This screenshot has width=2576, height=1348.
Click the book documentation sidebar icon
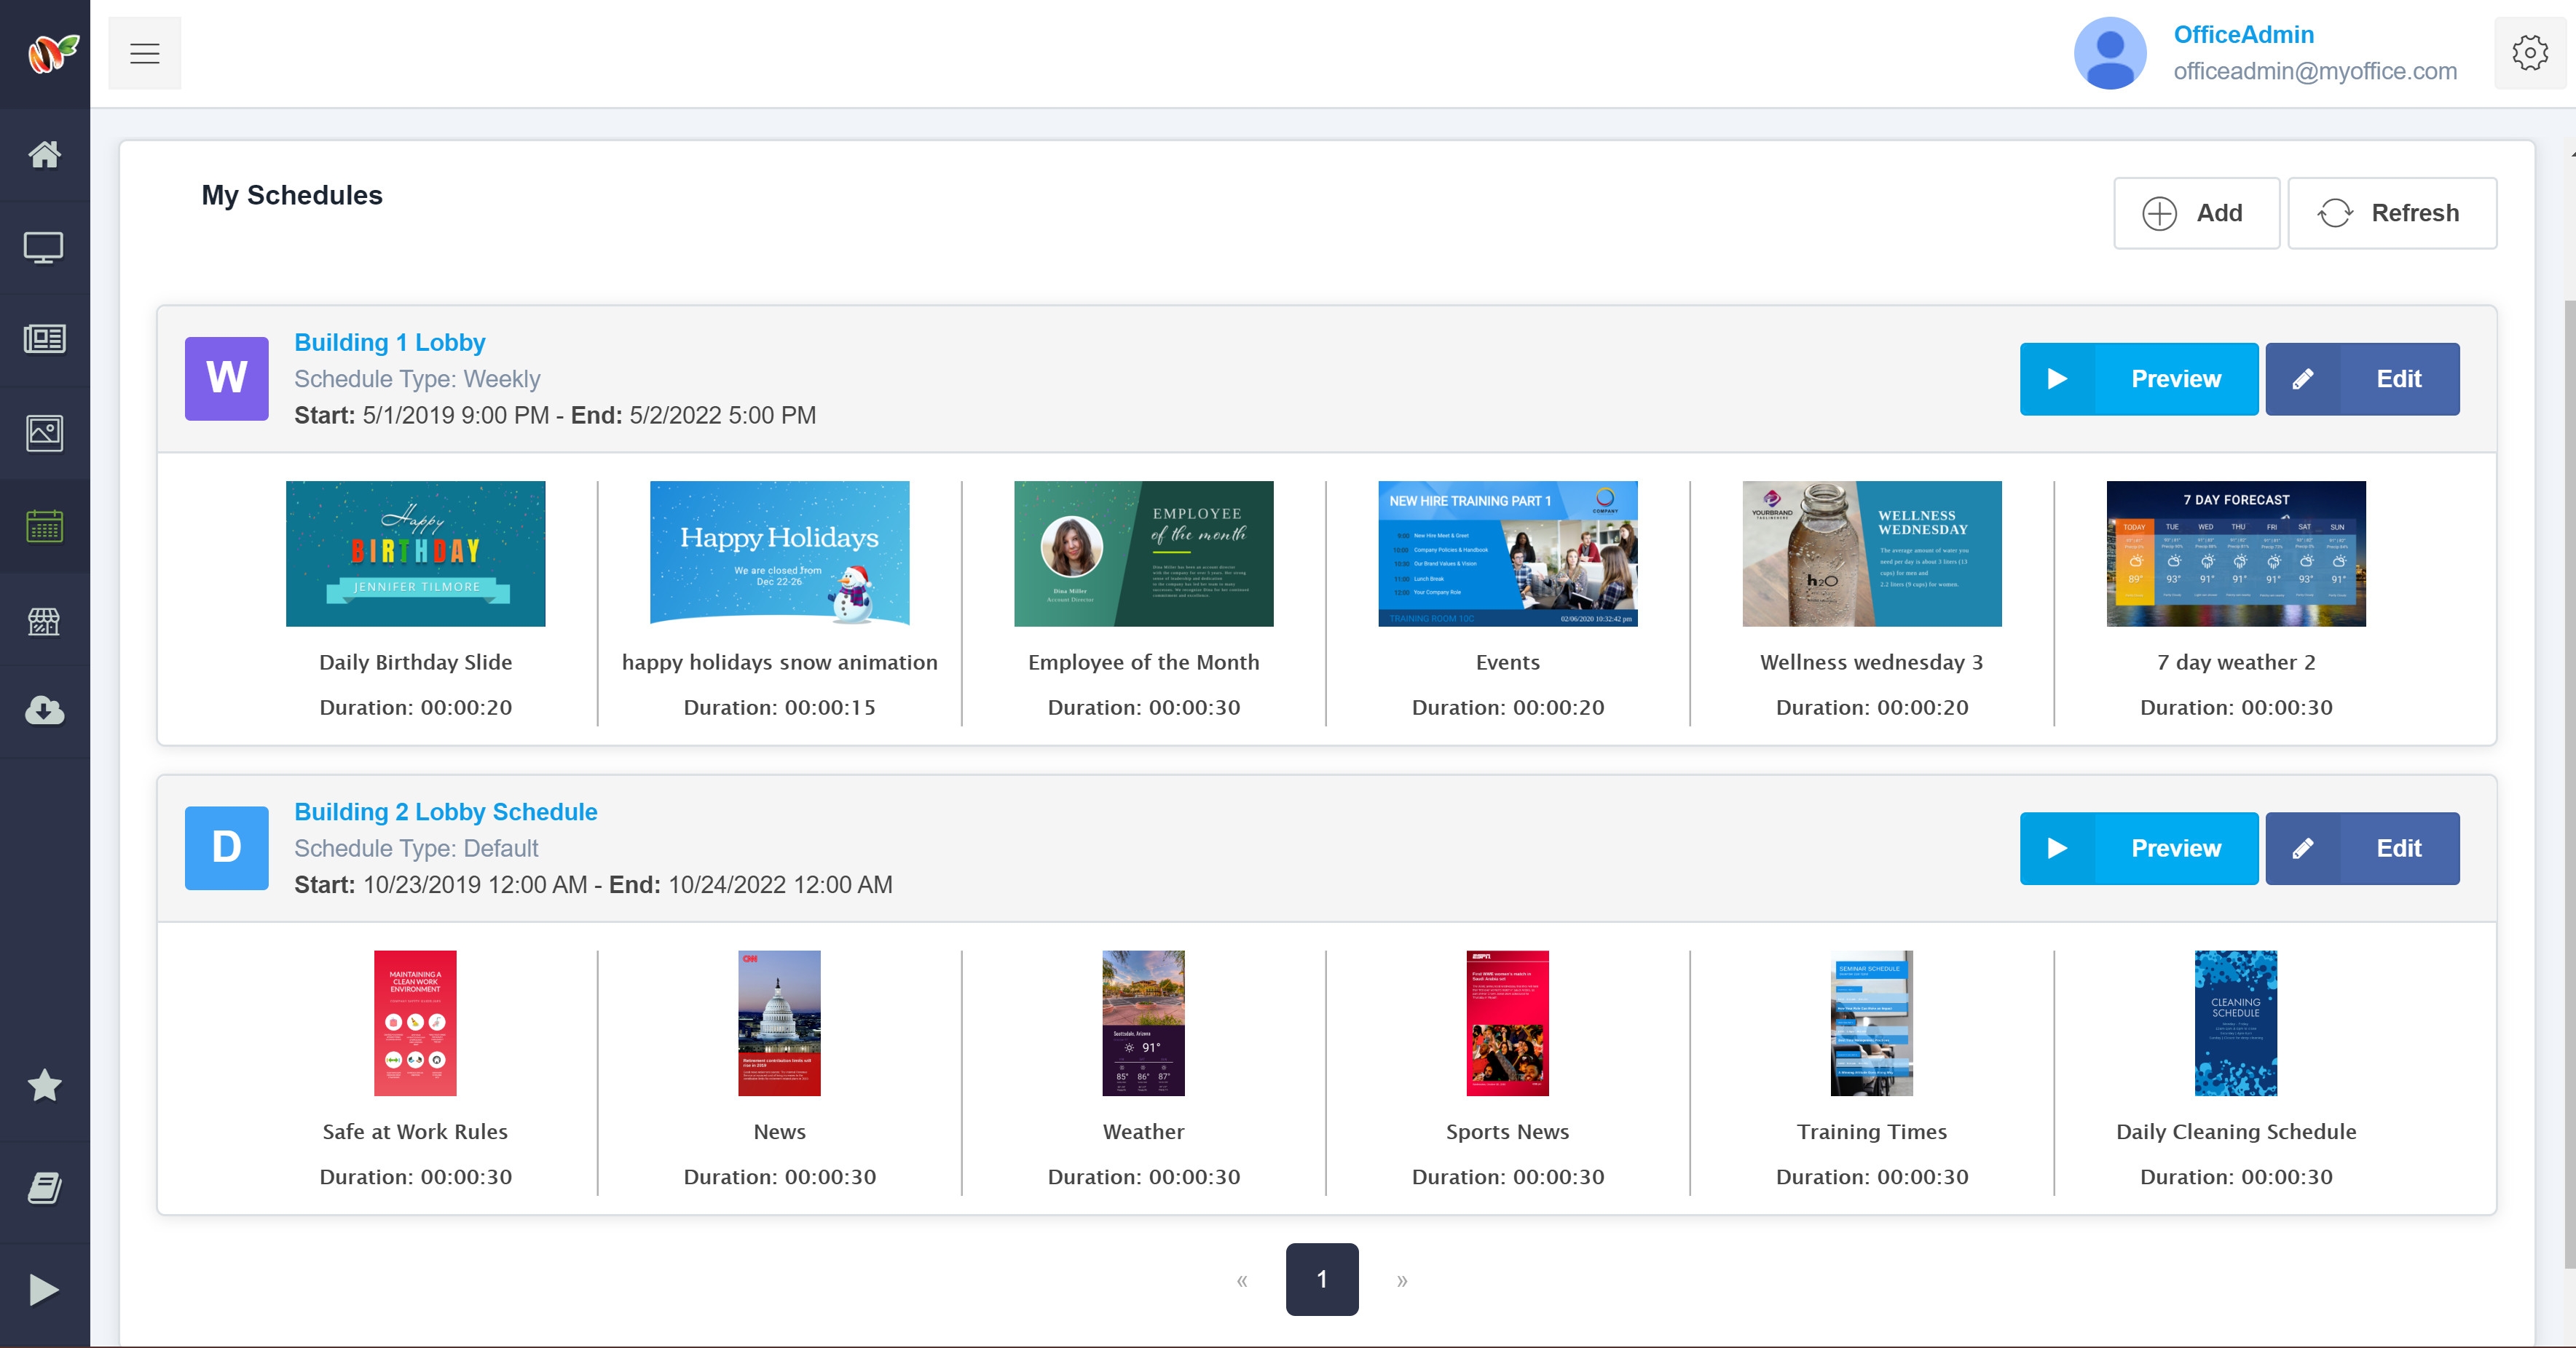(44, 1188)
